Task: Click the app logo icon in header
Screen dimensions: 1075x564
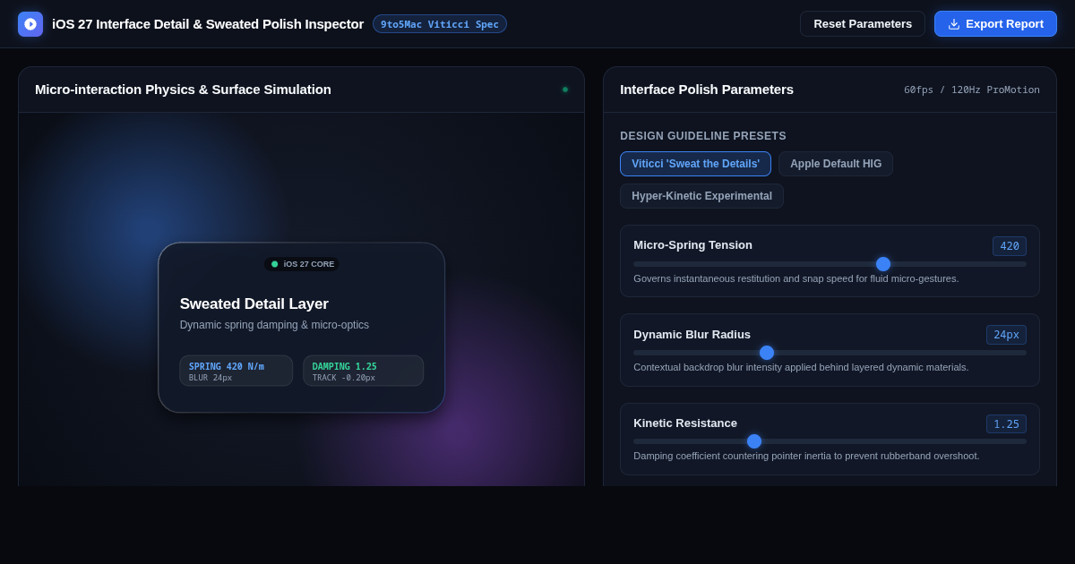Action: [x=30, y=24]
